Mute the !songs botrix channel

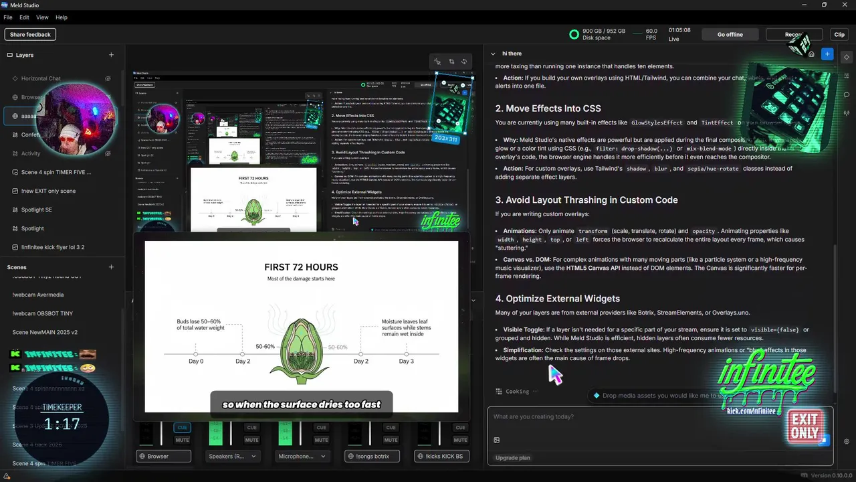pyautogui.click(x=391, y=440)
